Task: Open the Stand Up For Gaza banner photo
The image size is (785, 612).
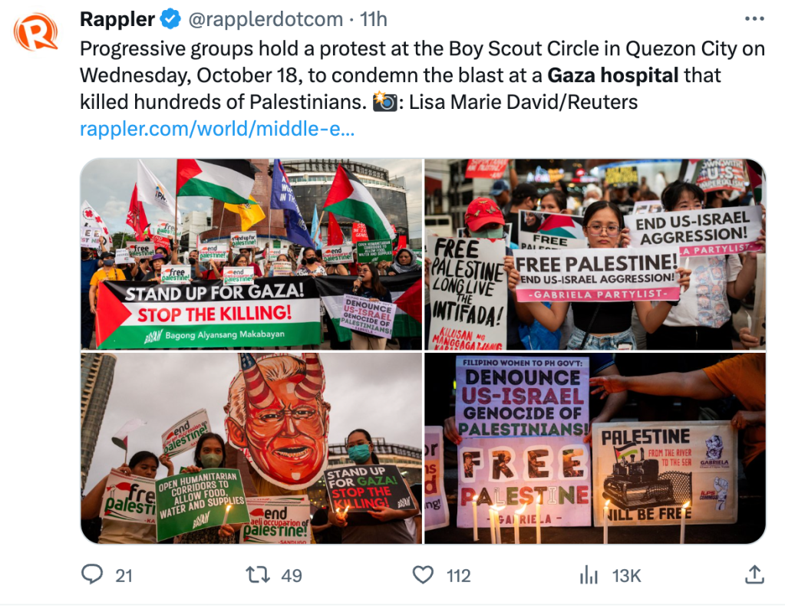Action: (252, 254)
